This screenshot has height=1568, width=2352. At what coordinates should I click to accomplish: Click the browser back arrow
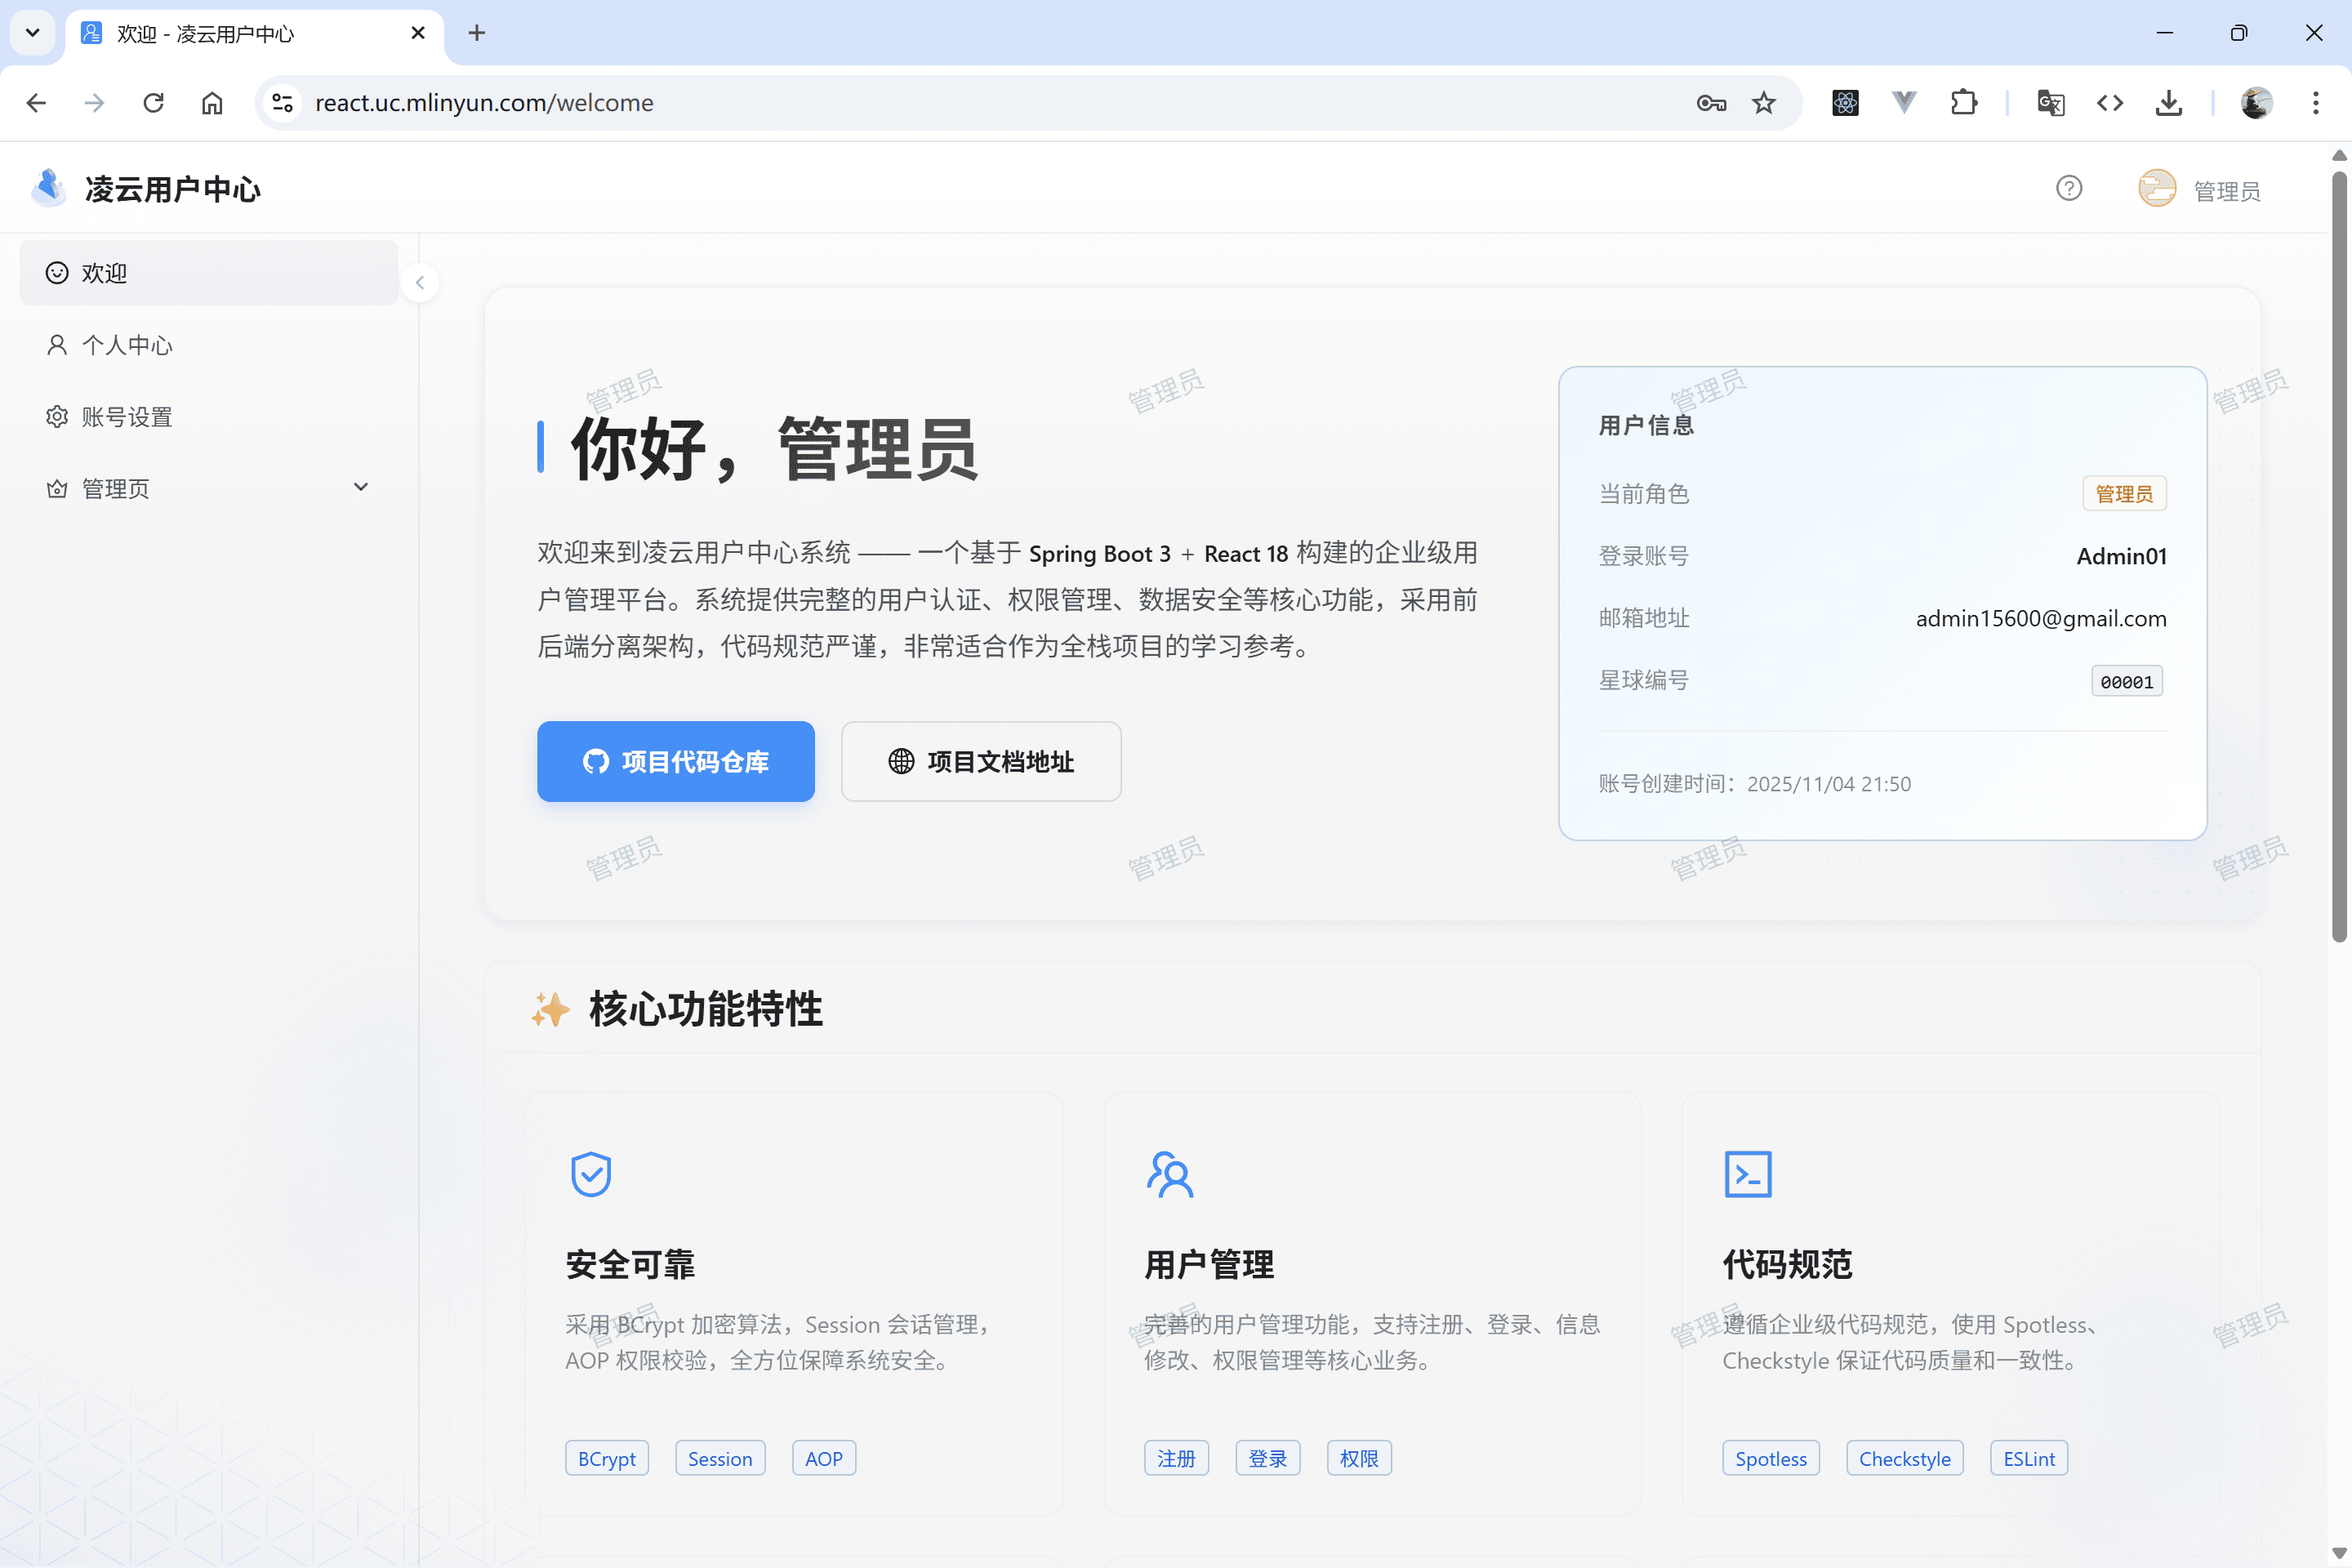tap(36, 103)
